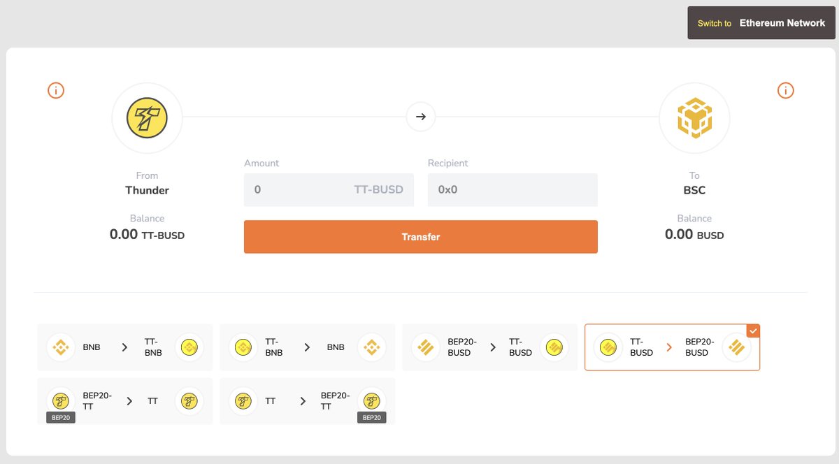Click the 0.00 BUSD balance text

pos(694,235)
